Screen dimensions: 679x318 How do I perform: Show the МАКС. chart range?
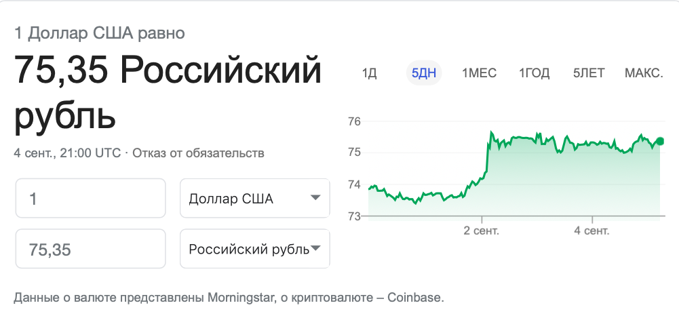643,73
